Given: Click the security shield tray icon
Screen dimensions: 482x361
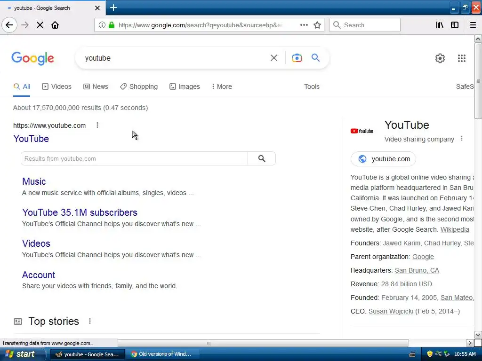Looking at the screenshot, I should (x=430, y=354).
